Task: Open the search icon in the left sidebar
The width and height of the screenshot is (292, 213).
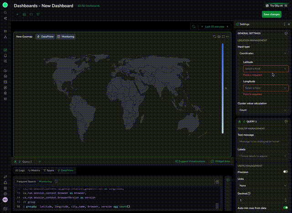Action: pyautogui.click(x=5, y=13)
